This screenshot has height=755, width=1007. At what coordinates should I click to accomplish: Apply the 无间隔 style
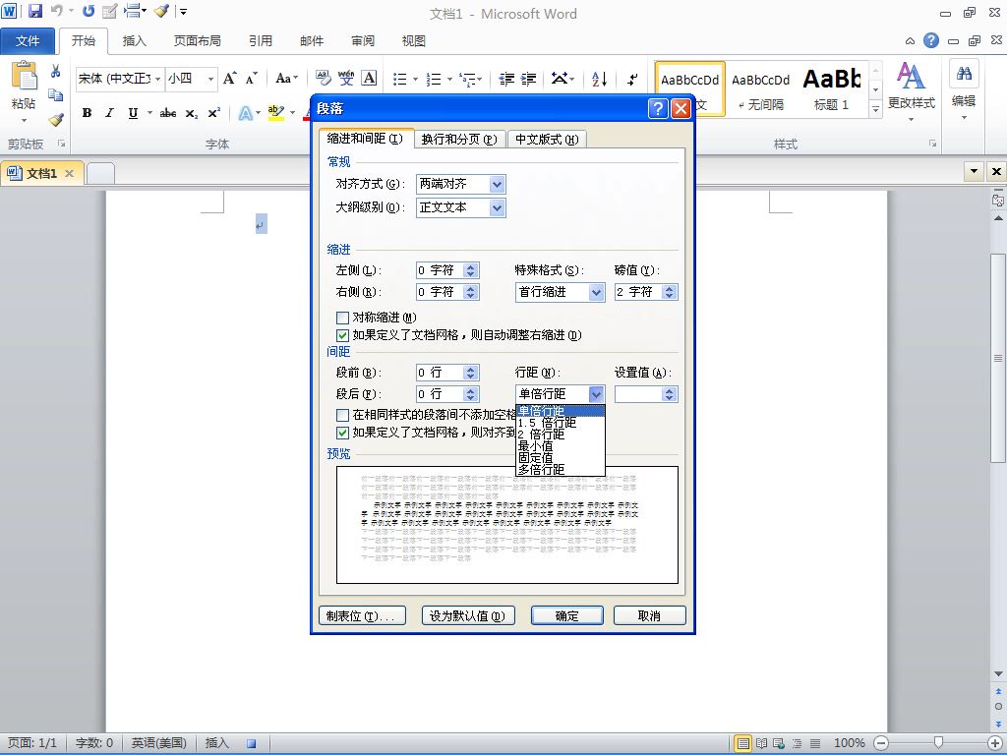tap(760, 89)
